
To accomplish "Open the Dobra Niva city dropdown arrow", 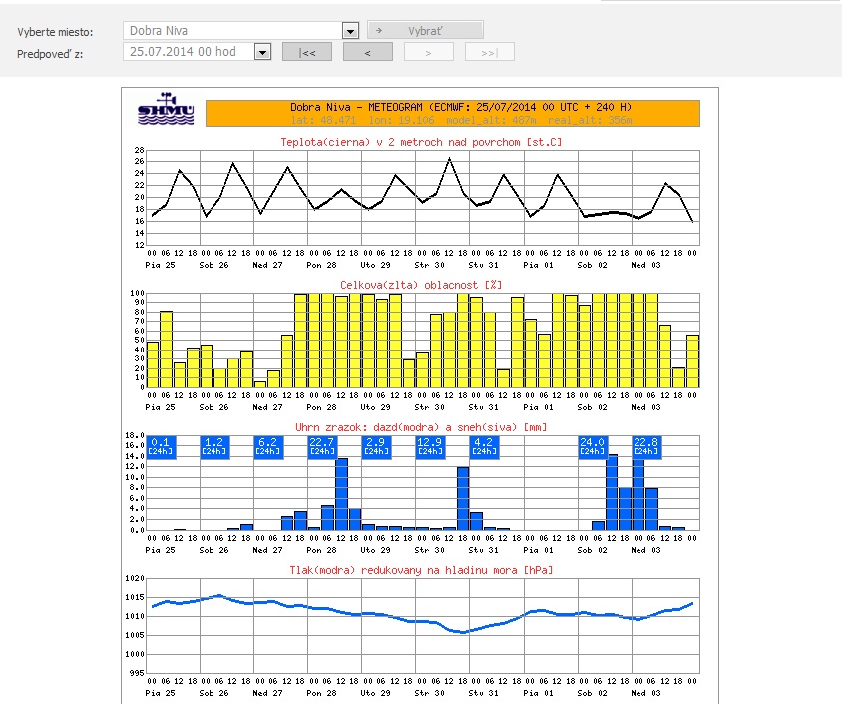I will click(x=350, y=31).
